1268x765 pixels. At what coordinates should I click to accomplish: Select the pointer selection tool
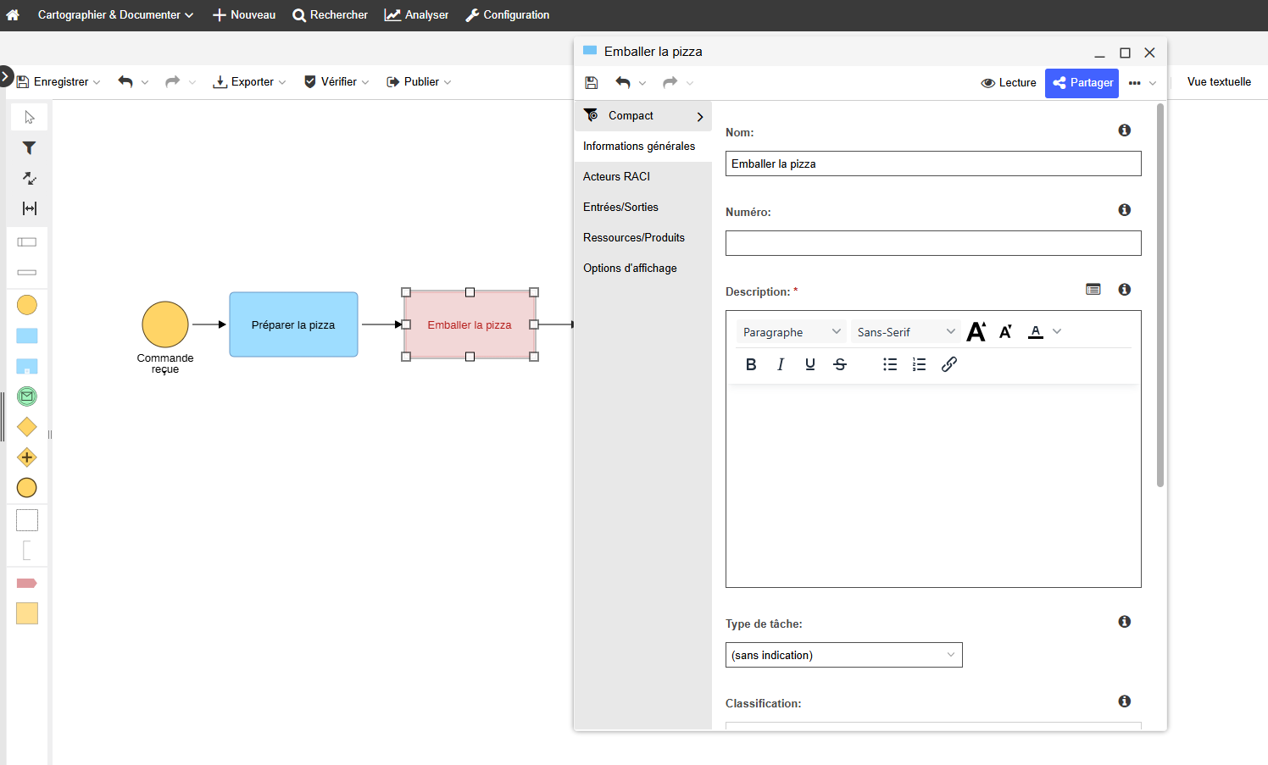click(x=29, y=117)
